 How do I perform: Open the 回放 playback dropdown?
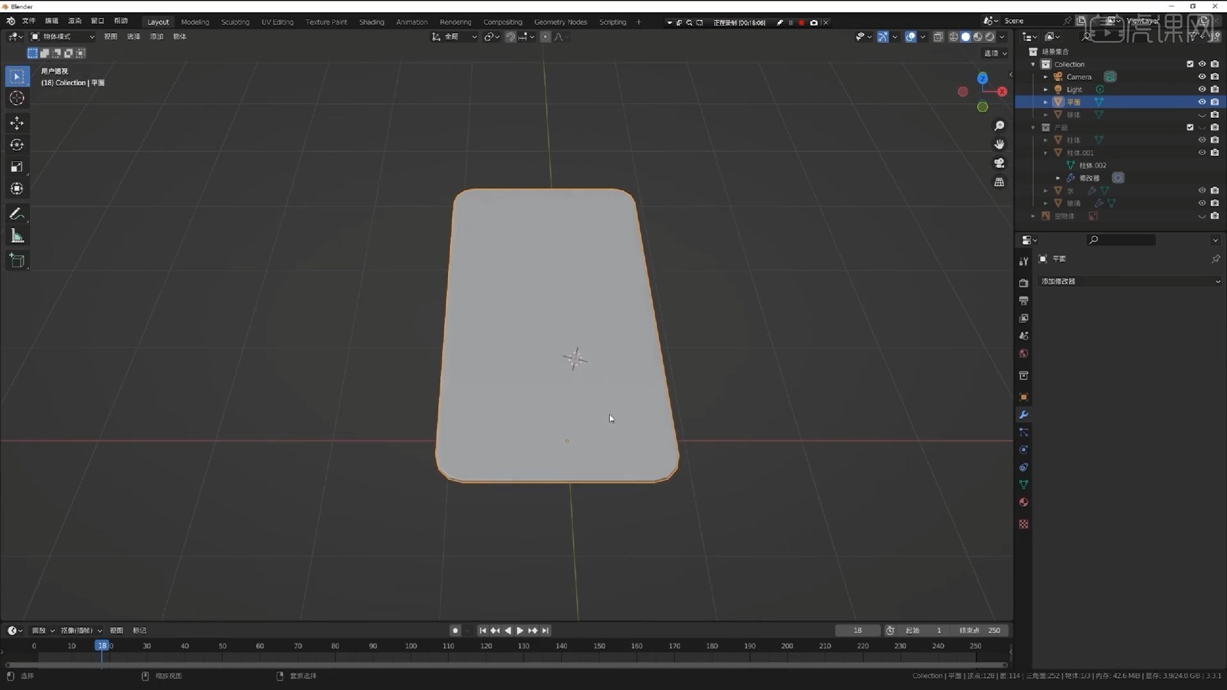point(43,631)
